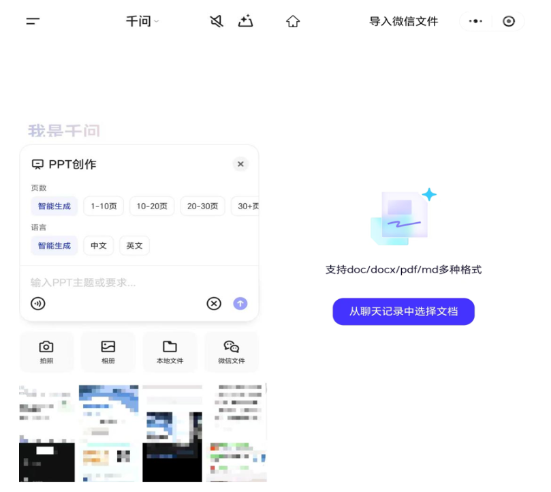Select 智能生成 for page count
Screen dimensions: 551x492
pos(54,206)
